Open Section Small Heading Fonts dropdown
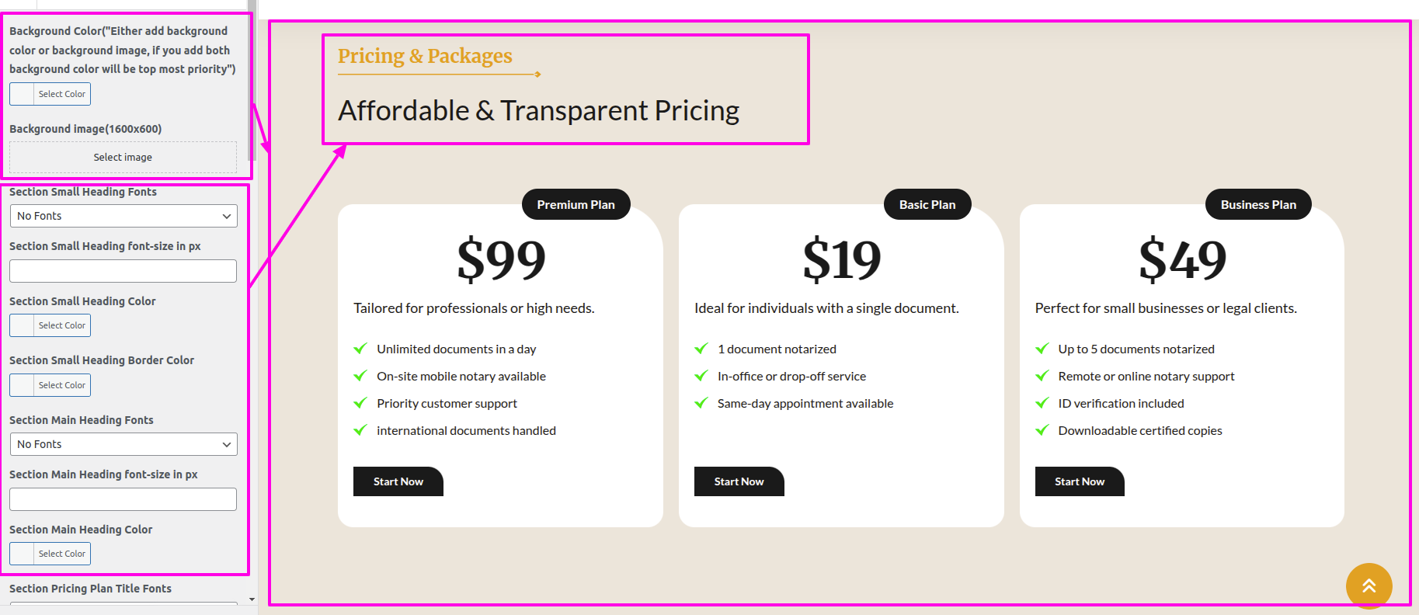Viewport: 1419px width, 615px height. click(x=123, y=216)
